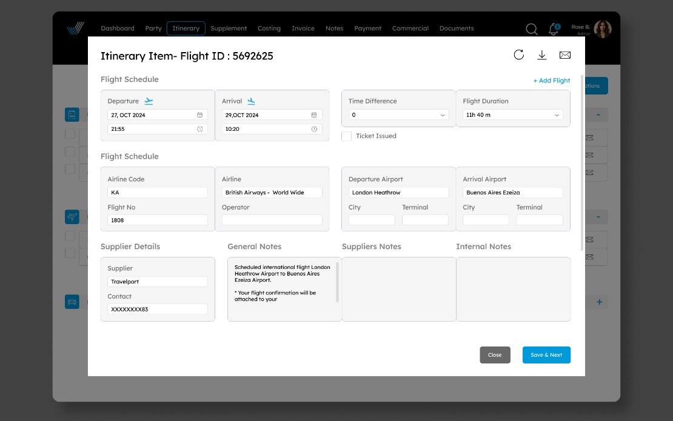Click the General Notes text area

click(x=283, y=289)
